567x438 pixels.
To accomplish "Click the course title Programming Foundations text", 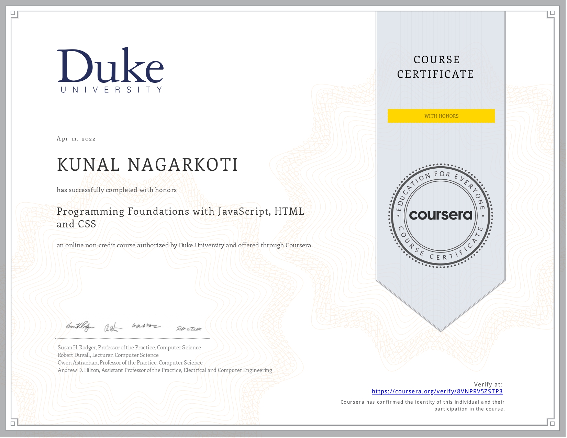I will pyautogui.click(x=180, y=217).
